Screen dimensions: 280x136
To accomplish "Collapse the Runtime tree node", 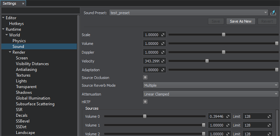I will point(3,29).
